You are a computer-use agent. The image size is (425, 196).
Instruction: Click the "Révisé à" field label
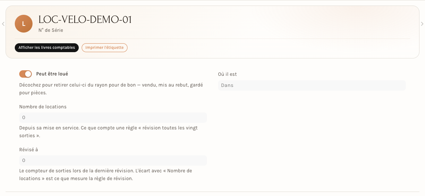pos(28,150)
